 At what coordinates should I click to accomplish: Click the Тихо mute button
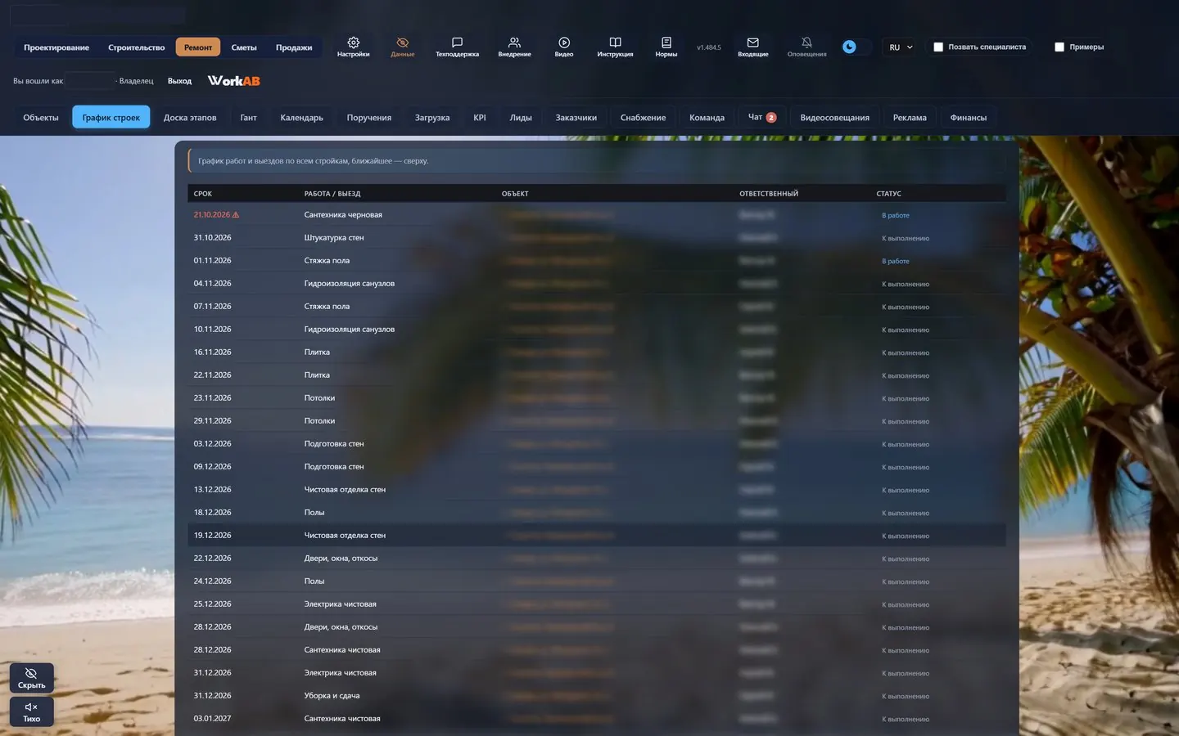pos(32,711)
